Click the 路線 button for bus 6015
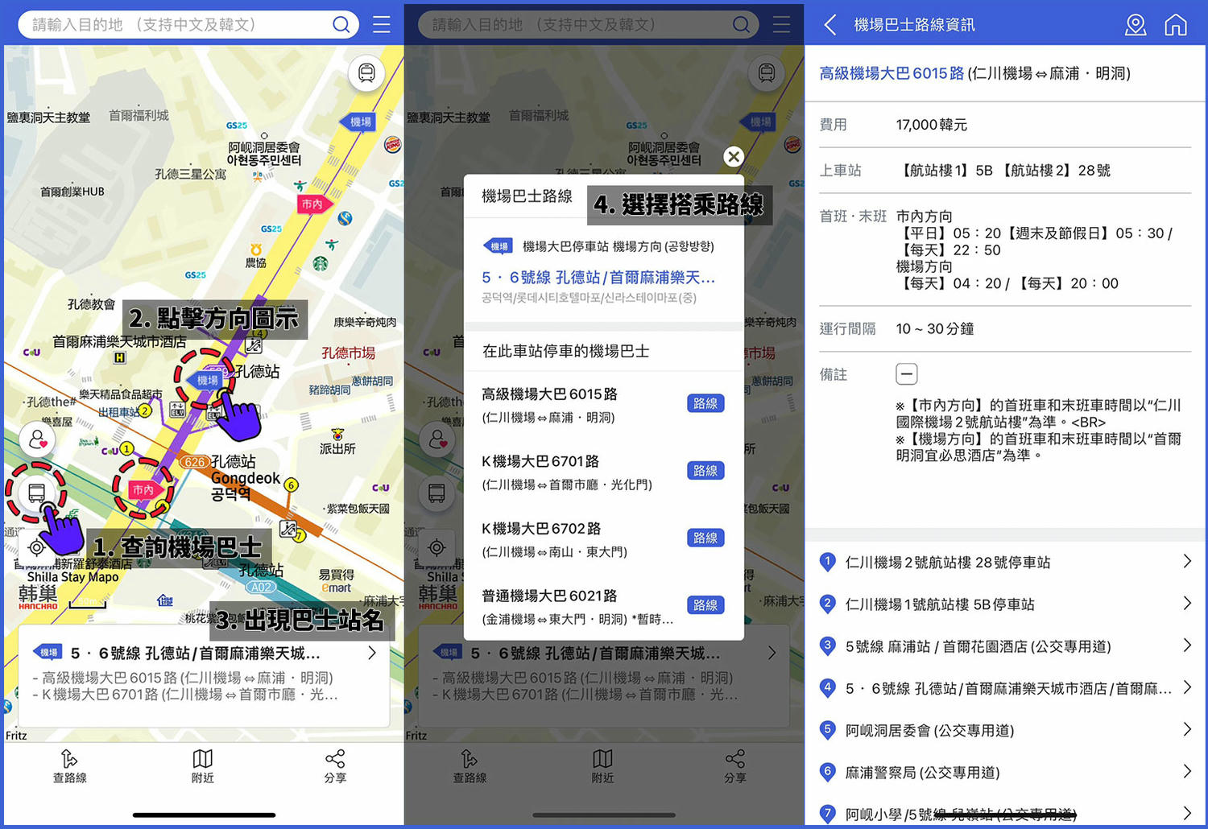1208x829 pixels. click(705, 403)
